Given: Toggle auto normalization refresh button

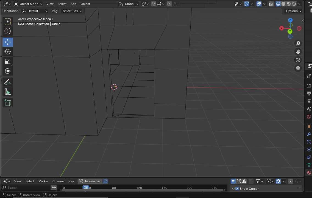Looking at the screenshot, I should pyautogui.click(x=105, y=181).
